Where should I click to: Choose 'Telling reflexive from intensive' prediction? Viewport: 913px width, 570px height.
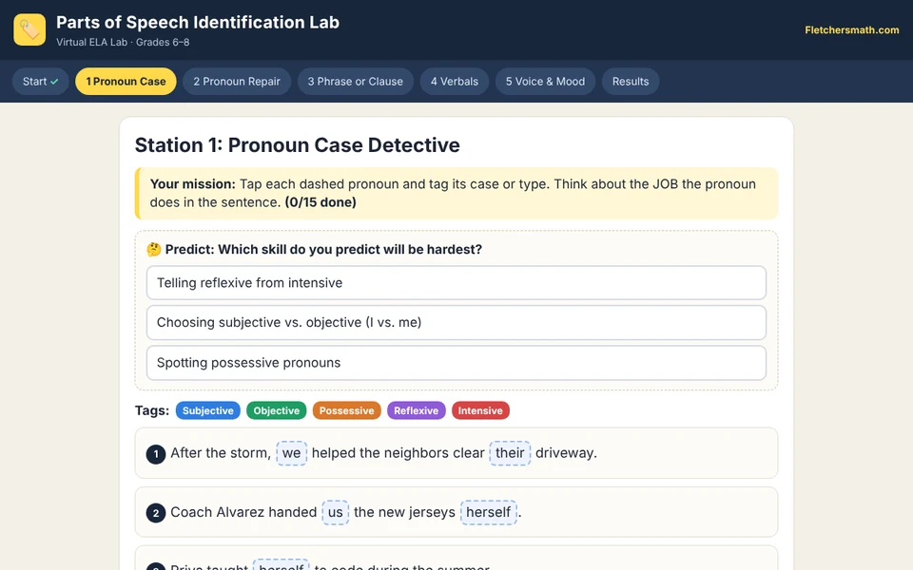click(x=456, y=283)
